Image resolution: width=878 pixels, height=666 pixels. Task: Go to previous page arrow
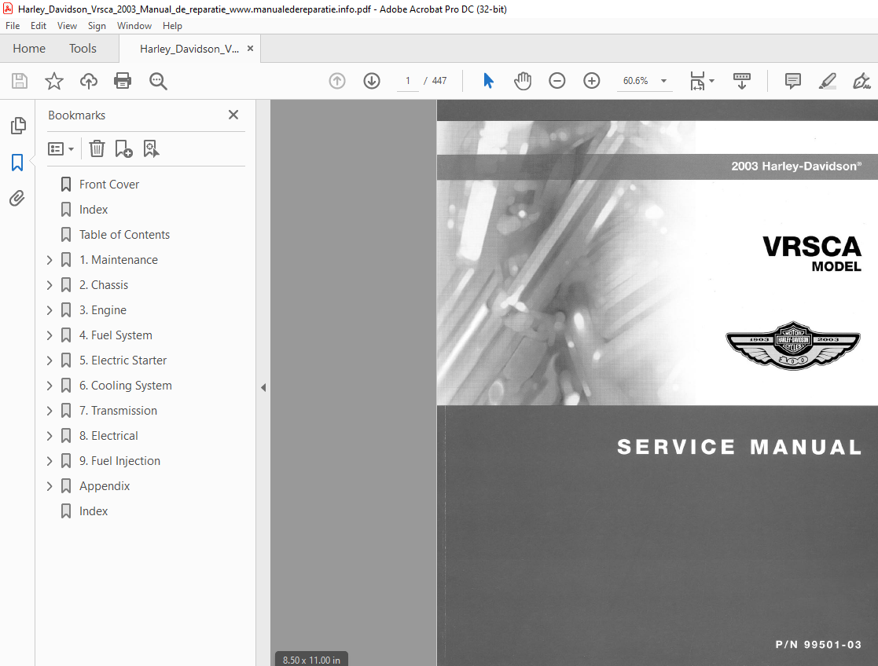coord(337,81)
